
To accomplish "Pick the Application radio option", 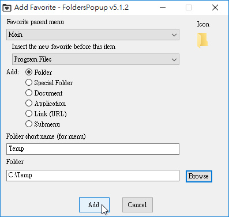I will click(x=29, y=103).
